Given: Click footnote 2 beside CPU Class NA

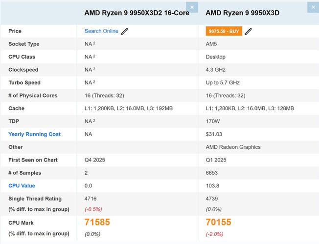Looking at the screenshot, I should click(94, 56).
